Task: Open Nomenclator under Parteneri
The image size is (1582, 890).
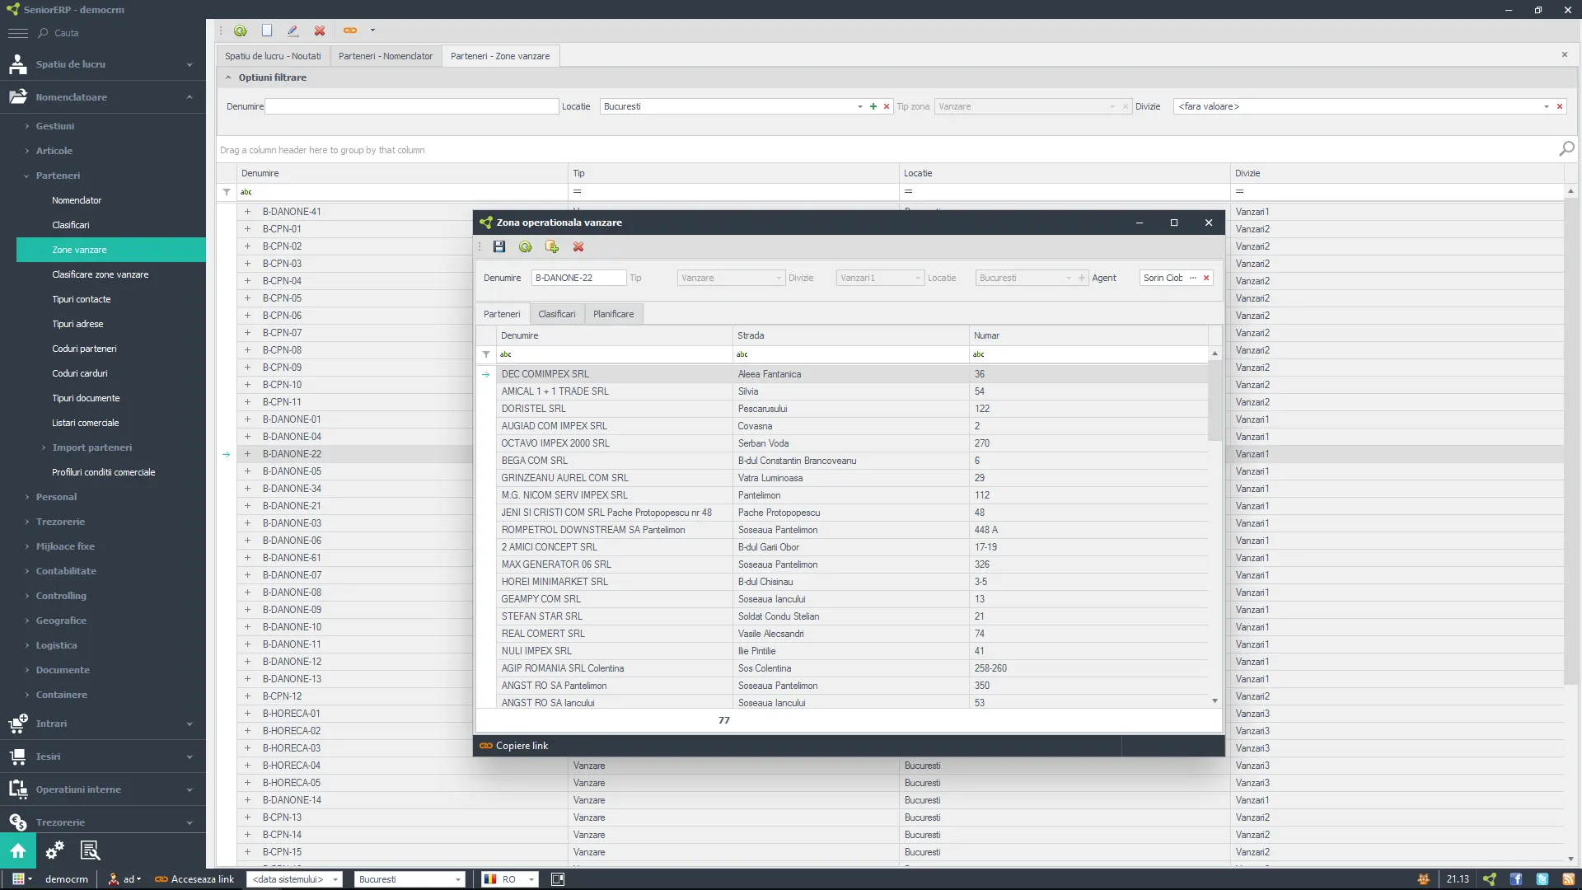Action: tap(77, 200)
